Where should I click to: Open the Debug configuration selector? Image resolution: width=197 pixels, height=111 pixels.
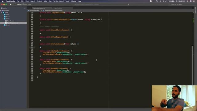pyautogui.click(x=18, y=4)
